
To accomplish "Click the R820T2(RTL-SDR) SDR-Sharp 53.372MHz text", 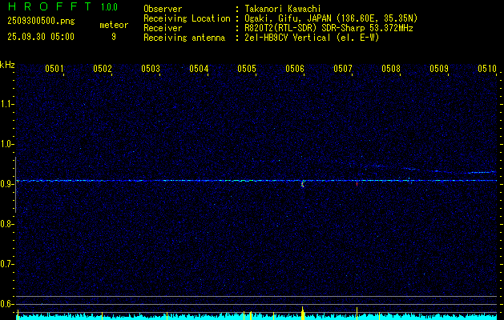I will pos(329,28).
